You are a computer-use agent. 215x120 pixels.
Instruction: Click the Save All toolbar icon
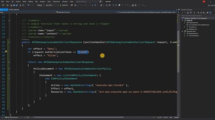pos(17,5)
